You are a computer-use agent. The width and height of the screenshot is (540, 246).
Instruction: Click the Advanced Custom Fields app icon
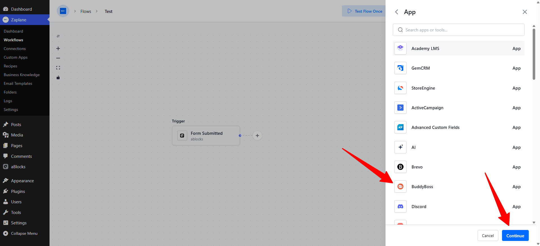coord(400,127)
